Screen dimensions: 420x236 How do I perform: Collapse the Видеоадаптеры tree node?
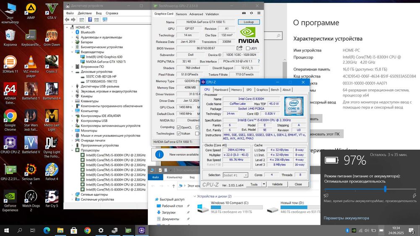click(x=72, y=52)
